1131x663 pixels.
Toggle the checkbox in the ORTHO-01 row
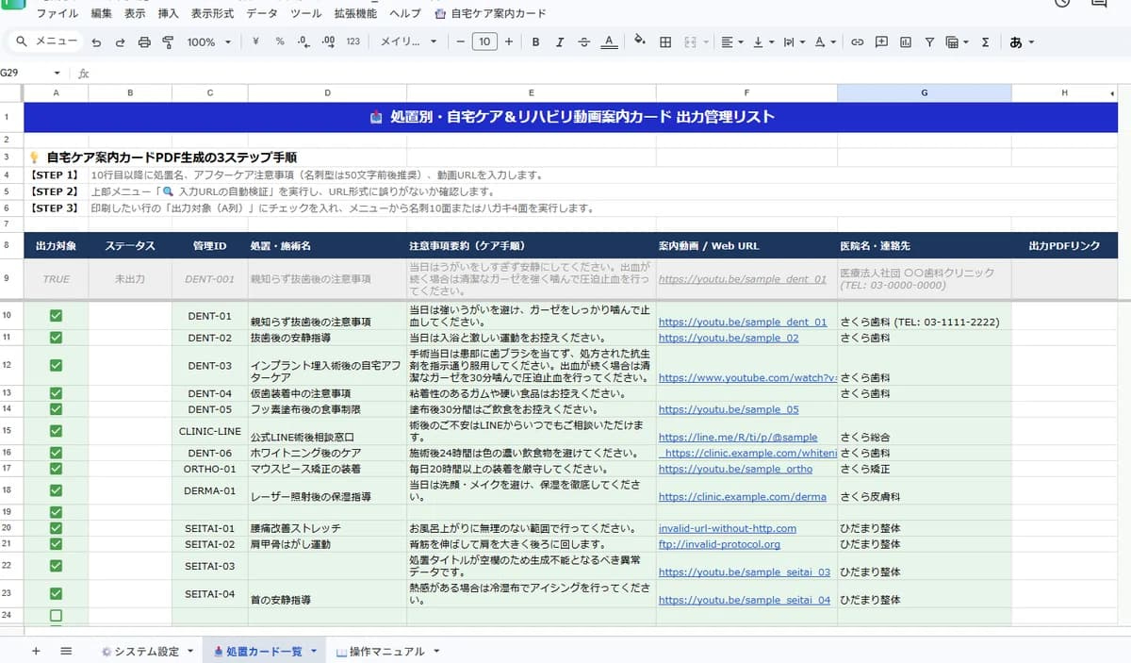[x=56, y=469]
